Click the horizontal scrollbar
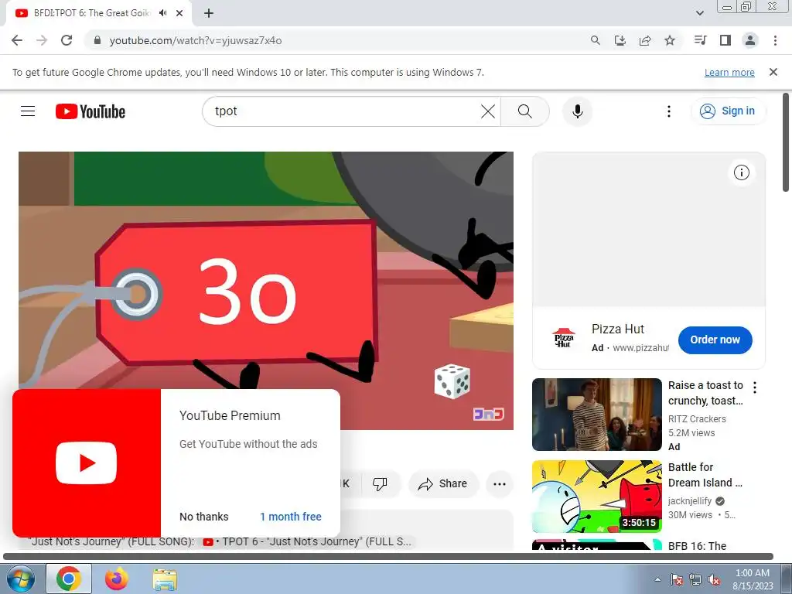The image size is (792, 594). pyautogui.click(x=388, y=556)
